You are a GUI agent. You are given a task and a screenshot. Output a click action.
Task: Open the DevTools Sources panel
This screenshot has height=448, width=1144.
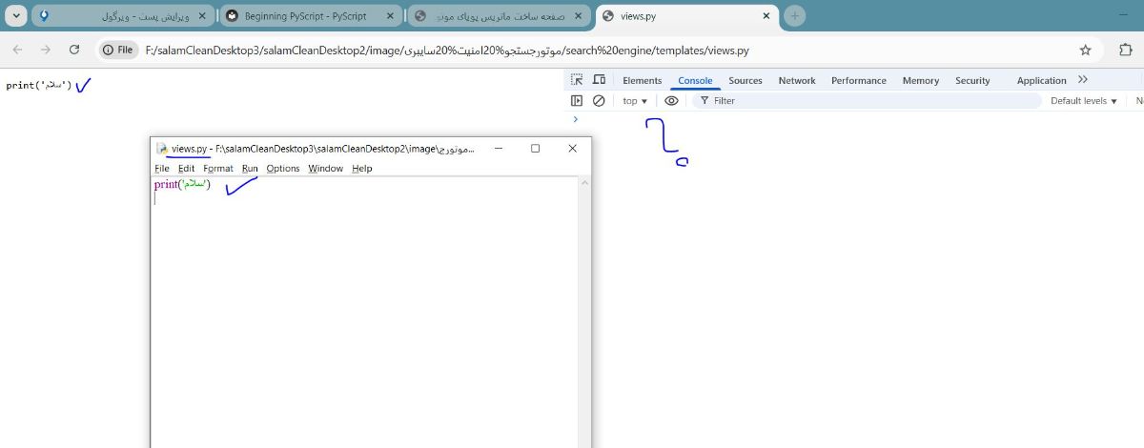click(x=746, y=81)
